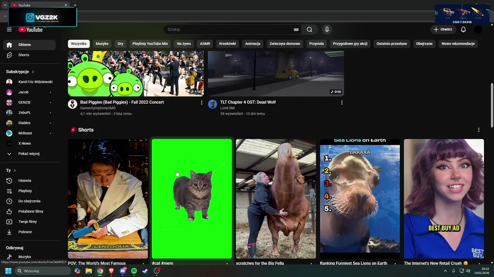The width and height of the screenshot is (494, 277).
Task: Select the Na żywo filter chip
Action: [184, 44]
